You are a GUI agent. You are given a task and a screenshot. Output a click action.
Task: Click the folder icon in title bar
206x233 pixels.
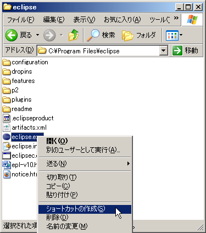(x=7, y=7)
